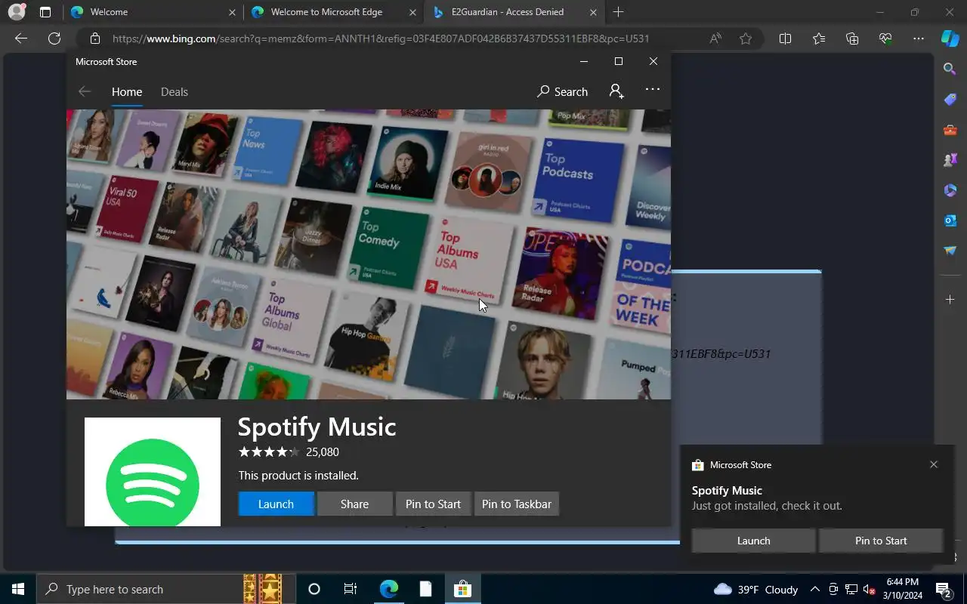Open Search in Microsoft Store
Image resolution: width=967 pixels, height=604 pixels.
(x=562, y=91)
